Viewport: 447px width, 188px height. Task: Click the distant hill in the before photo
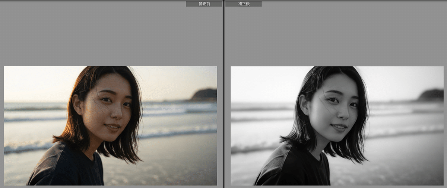[x=204, y=95]
